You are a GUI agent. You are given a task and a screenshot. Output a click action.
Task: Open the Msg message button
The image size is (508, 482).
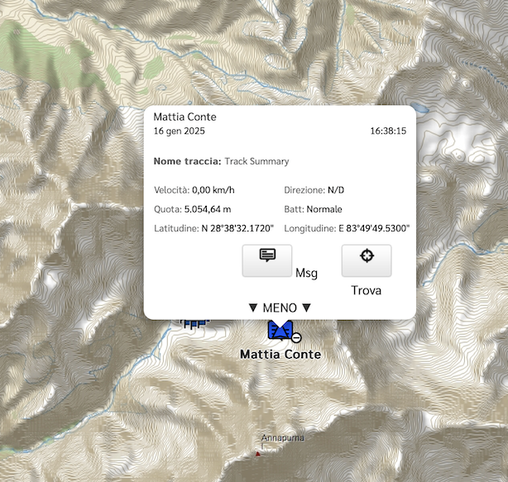click(x=267, y=260)
